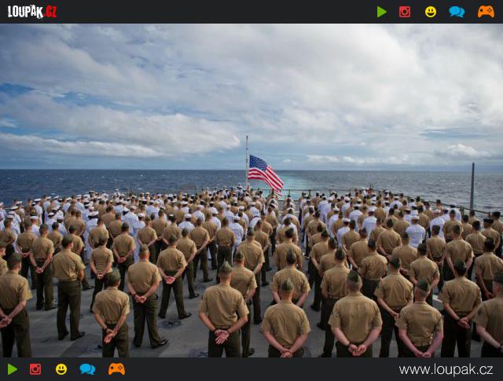Open the blue chat bubbles icon in header
Screen dimensions: 503x381
click(x=457, y=12)
